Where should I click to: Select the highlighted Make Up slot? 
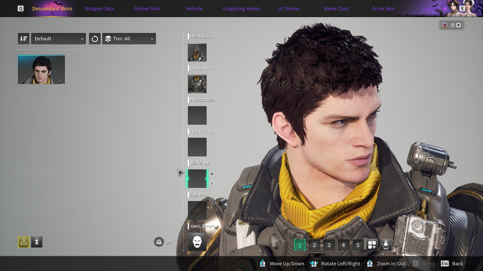197,179
